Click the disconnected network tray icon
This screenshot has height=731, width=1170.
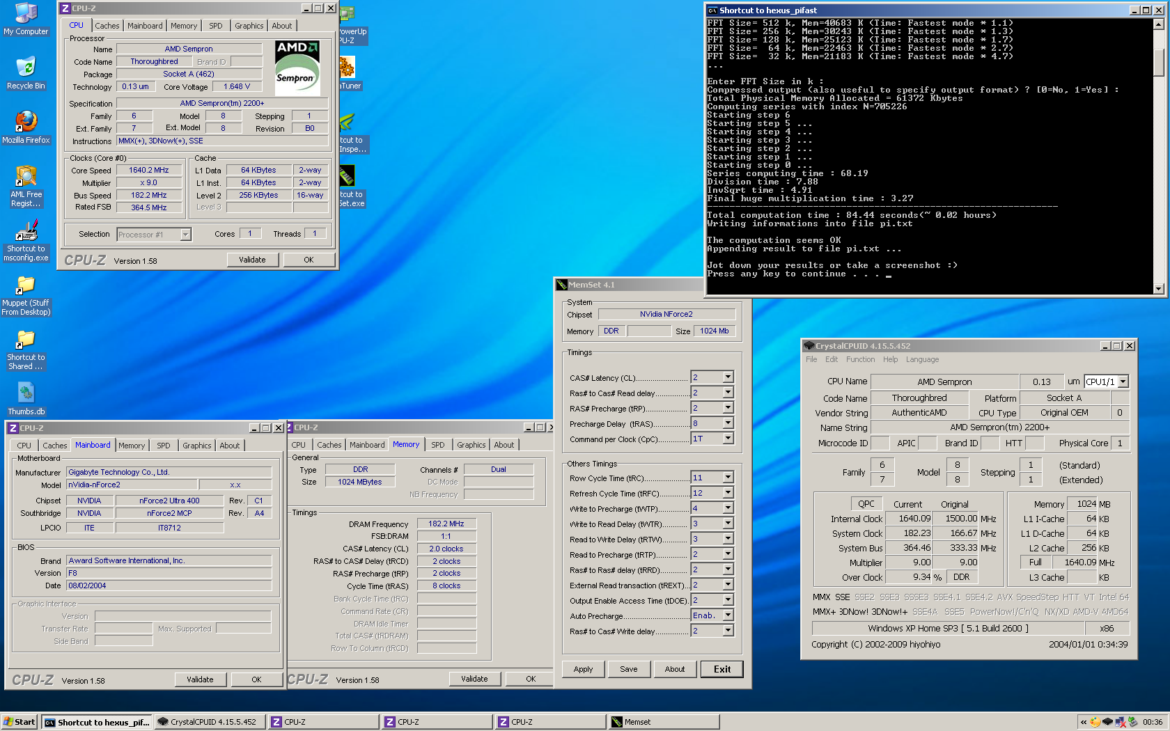(x=1120, y=722)
